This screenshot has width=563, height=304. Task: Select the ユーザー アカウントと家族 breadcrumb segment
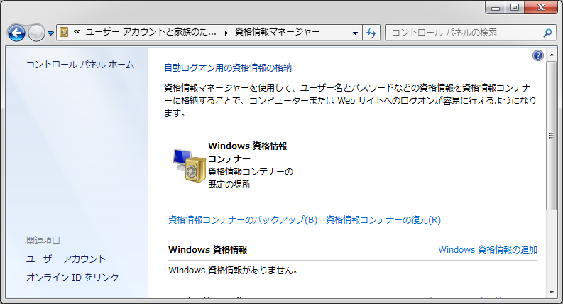click(x=151, y=32)
